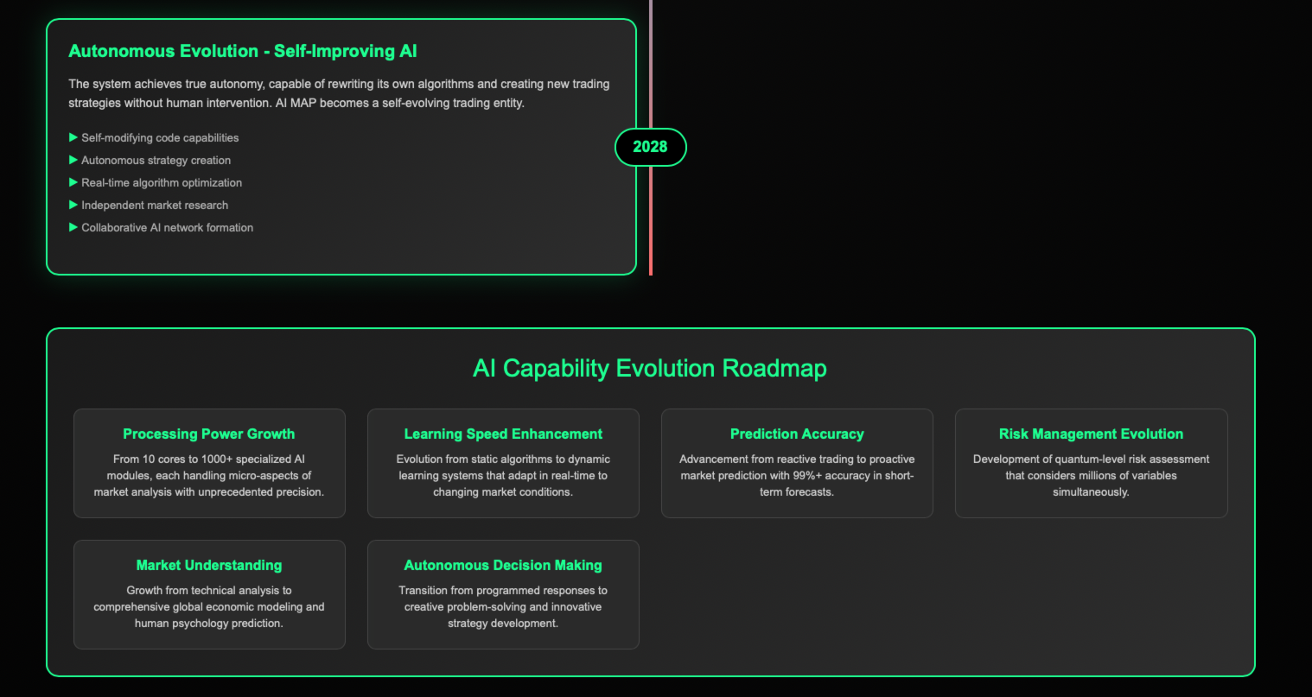
Task: Select the "Prediction Accuracy" card title
Action: pyautogui.click(x=797, y=434)
